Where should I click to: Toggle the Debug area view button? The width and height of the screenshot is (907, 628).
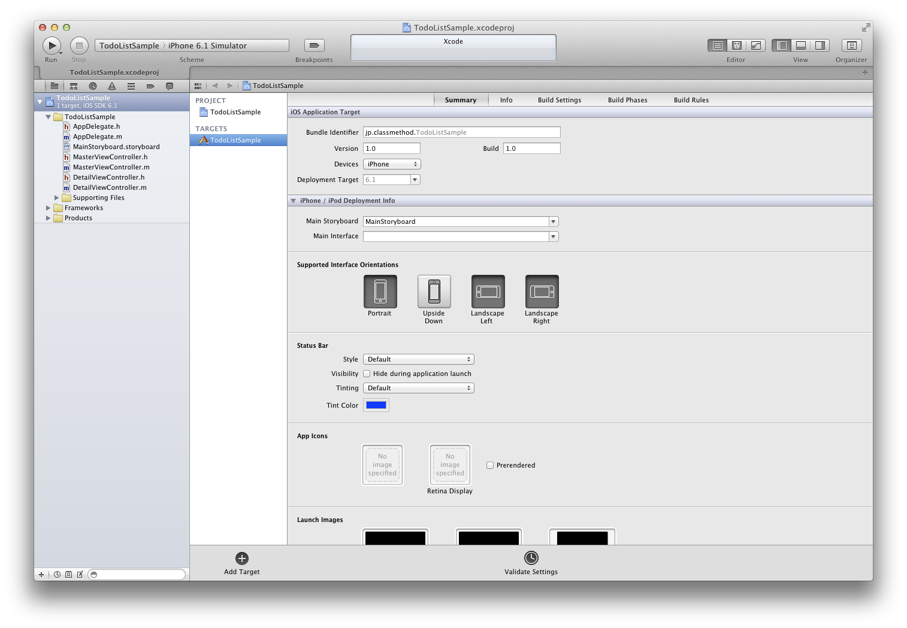[800, 45]
